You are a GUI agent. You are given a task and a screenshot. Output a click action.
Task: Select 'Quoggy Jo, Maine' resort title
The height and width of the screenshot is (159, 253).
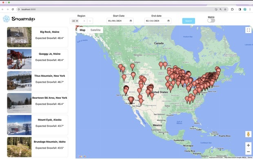click(50, 54)
